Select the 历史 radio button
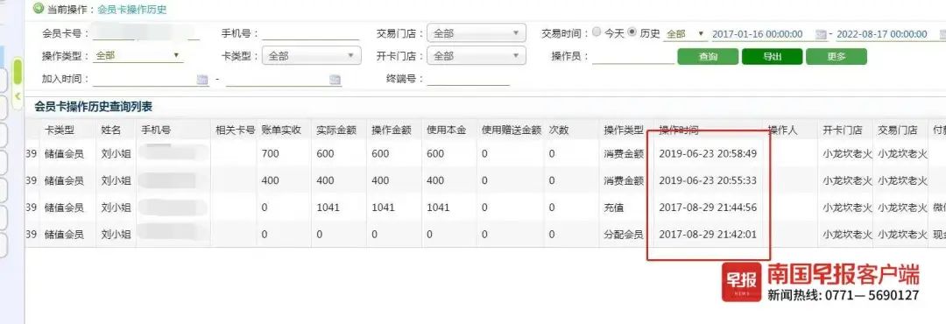946x324 pixels. coord(632,32)
